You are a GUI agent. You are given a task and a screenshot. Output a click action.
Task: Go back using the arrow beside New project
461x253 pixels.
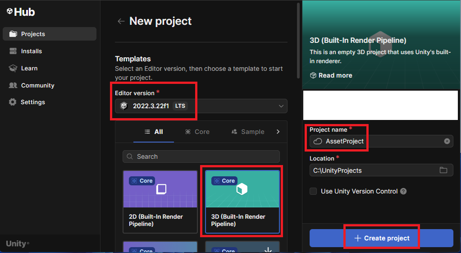tap(121, 21)
